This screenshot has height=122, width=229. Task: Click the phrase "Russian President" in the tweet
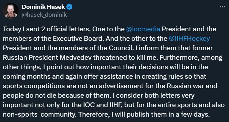[x=31, y=58]
